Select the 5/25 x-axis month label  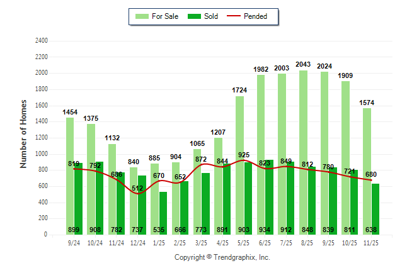click(x=244, y=242)
